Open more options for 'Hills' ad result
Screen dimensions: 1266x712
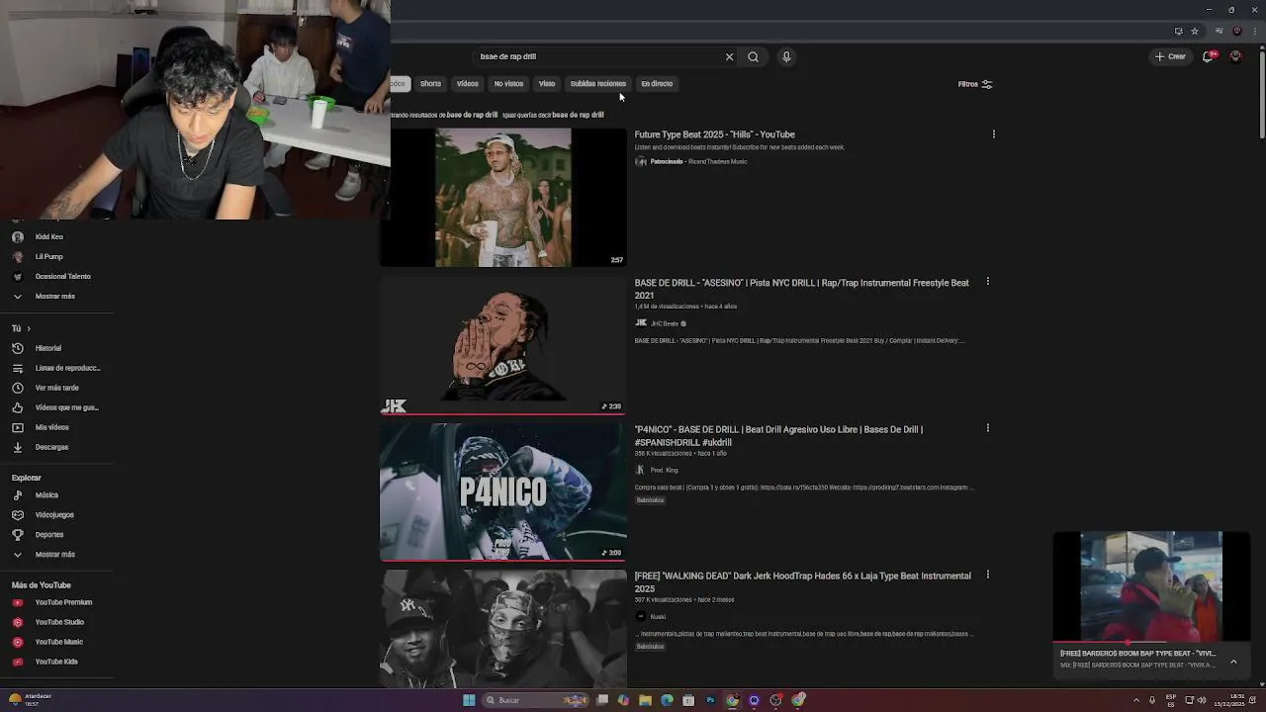tap(994, 134)
